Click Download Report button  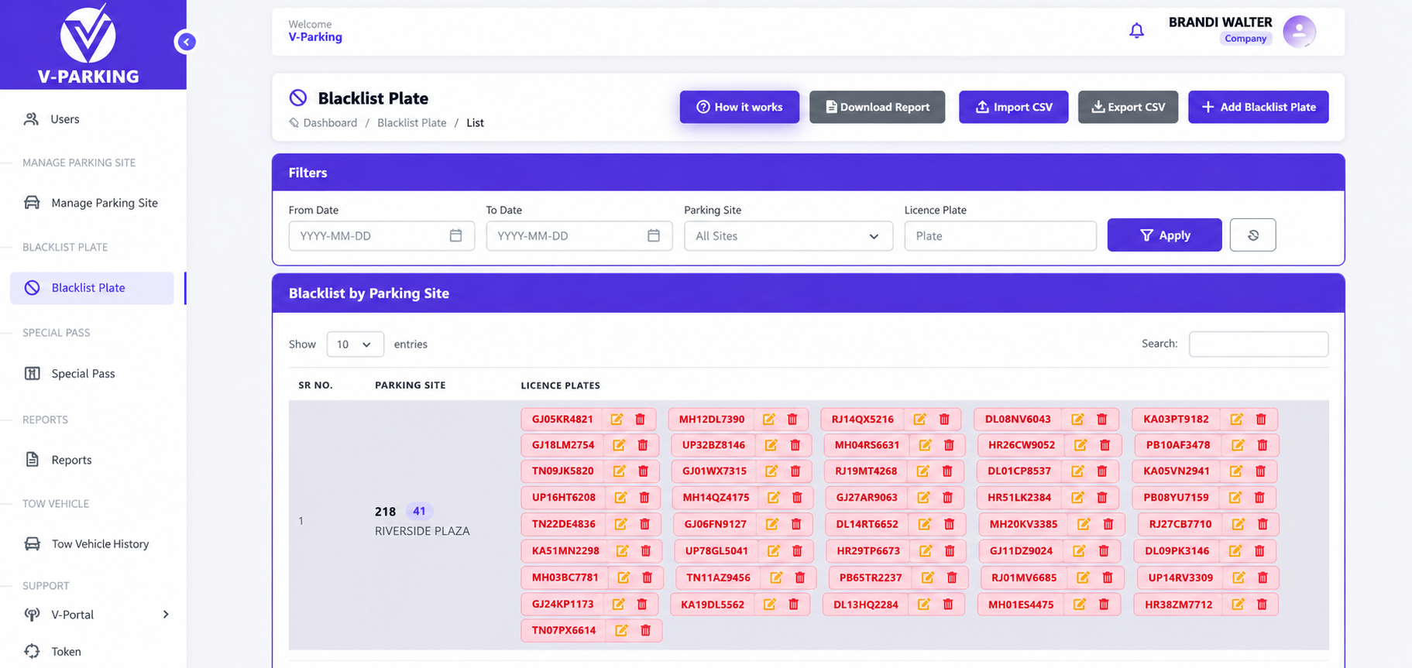[x=877, y=107]
